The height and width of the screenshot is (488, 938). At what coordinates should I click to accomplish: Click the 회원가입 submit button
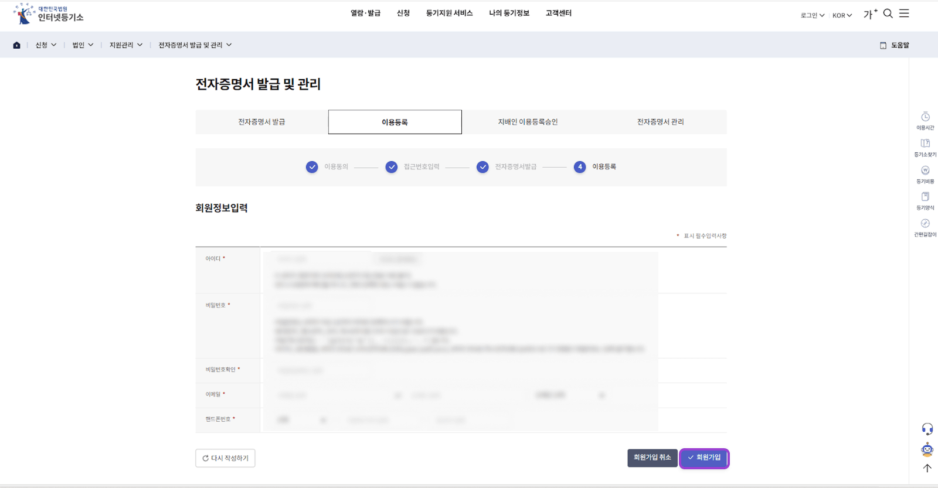tap(704, 458)
